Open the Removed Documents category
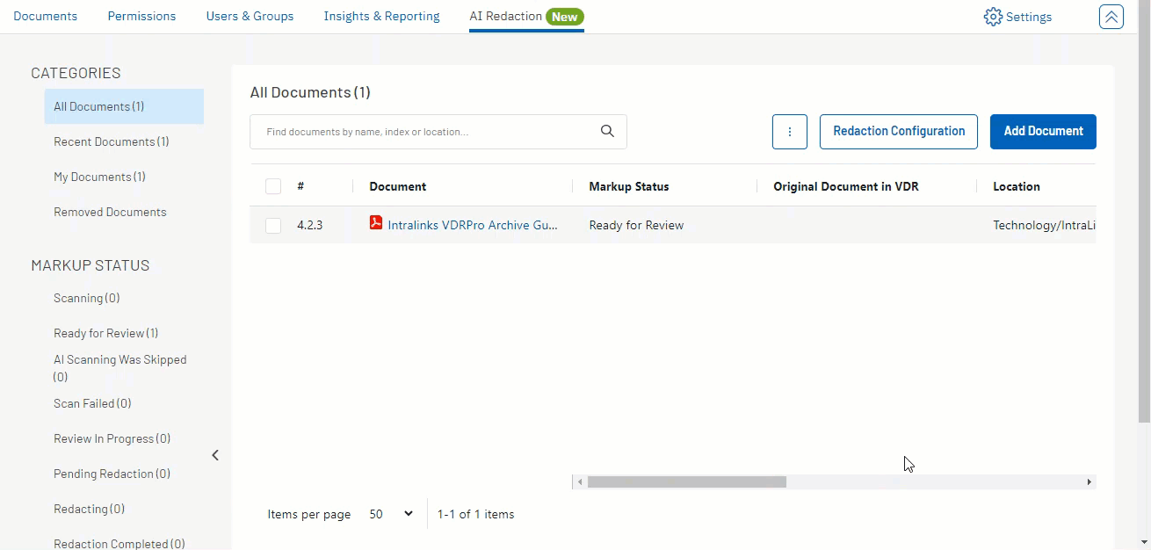The image size is (1151, 550). coord(110,212)
